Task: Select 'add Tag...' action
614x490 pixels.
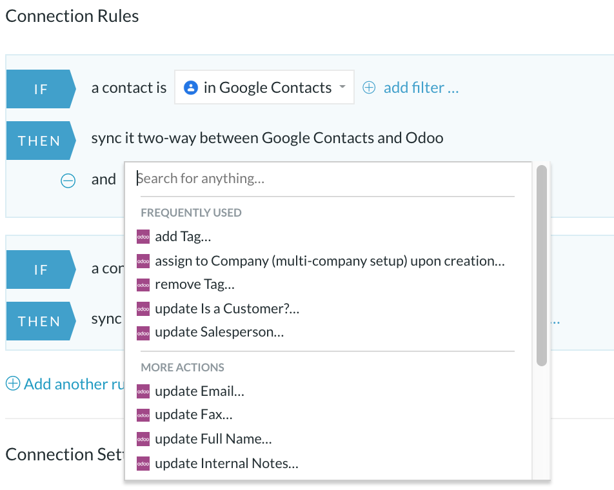Action: (x=183, y=237)
